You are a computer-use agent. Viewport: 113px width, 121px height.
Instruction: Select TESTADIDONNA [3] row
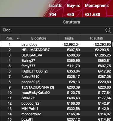pyautogui.click(x=56, y=87)
